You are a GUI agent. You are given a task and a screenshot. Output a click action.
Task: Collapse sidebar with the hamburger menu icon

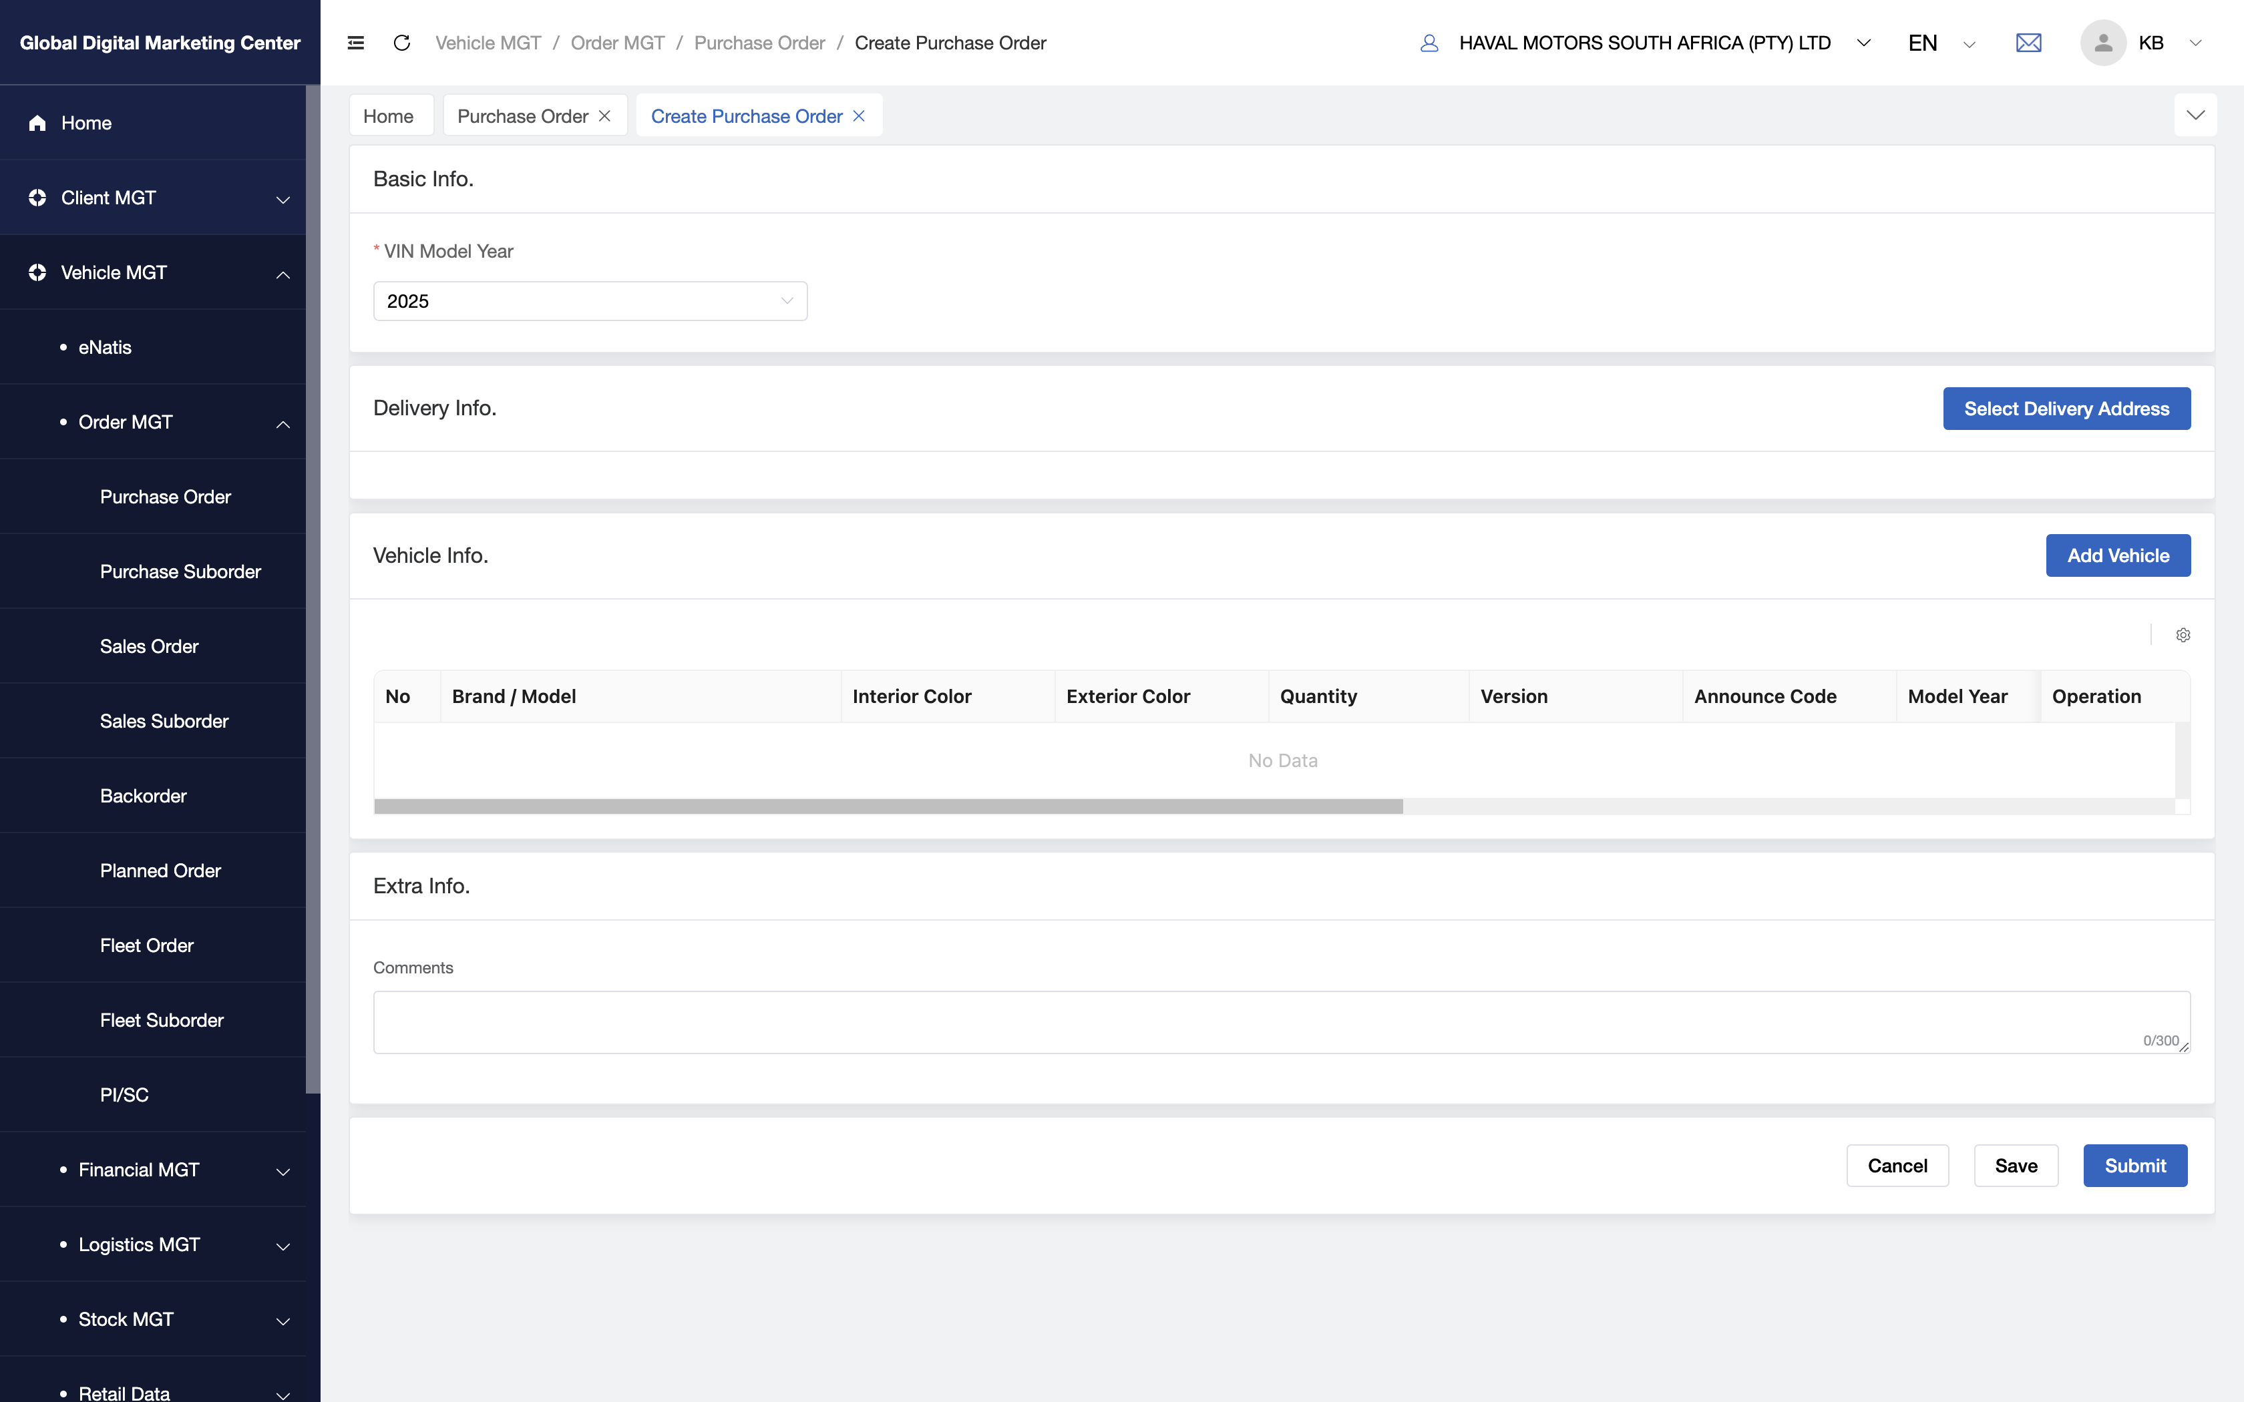tap(355, 43)
